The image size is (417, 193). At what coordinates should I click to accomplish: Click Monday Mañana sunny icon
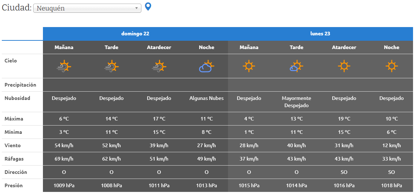pos(249,66)
